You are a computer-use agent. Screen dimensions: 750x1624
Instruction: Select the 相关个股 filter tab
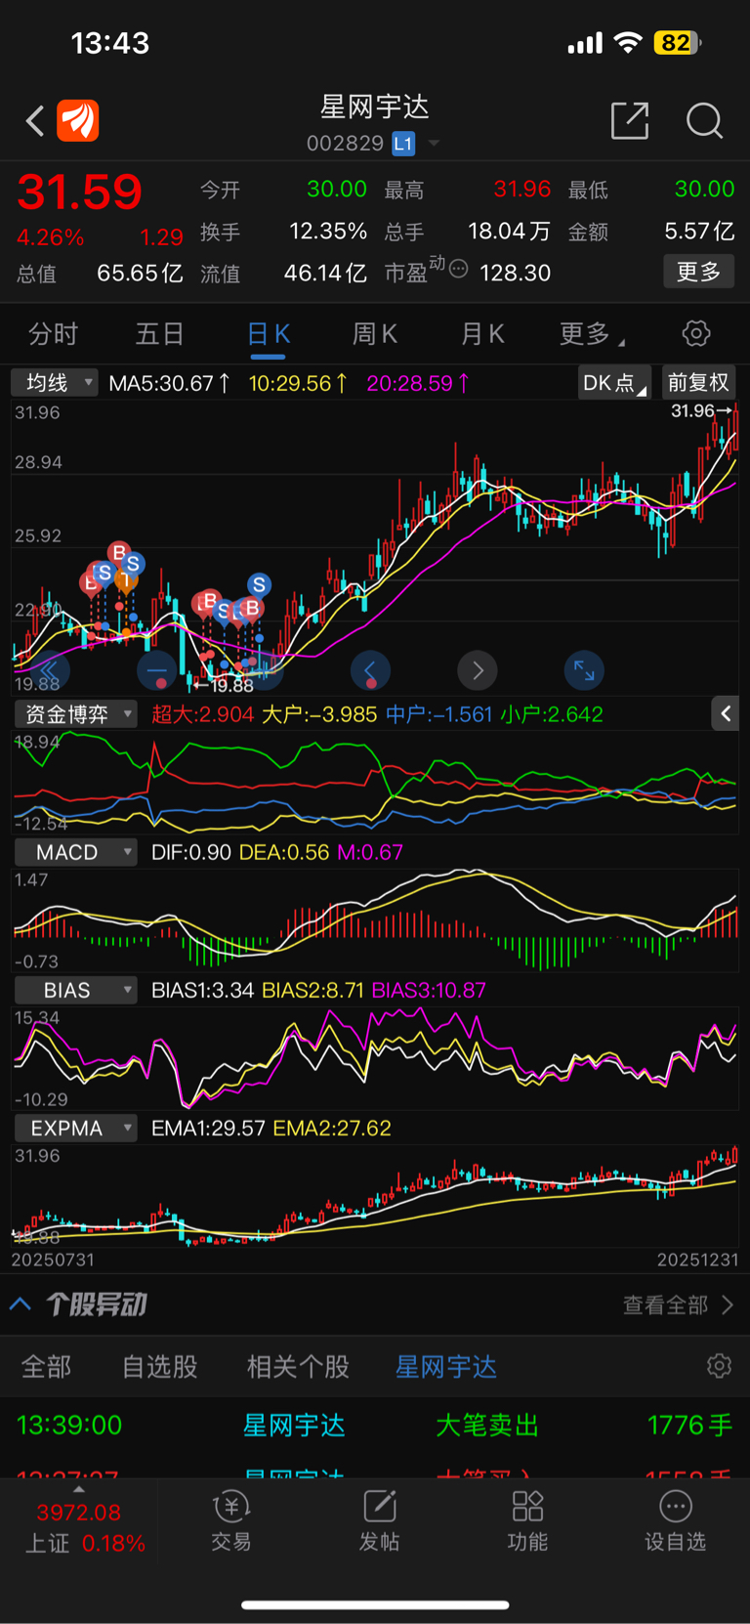click(x=298, y=1366)
